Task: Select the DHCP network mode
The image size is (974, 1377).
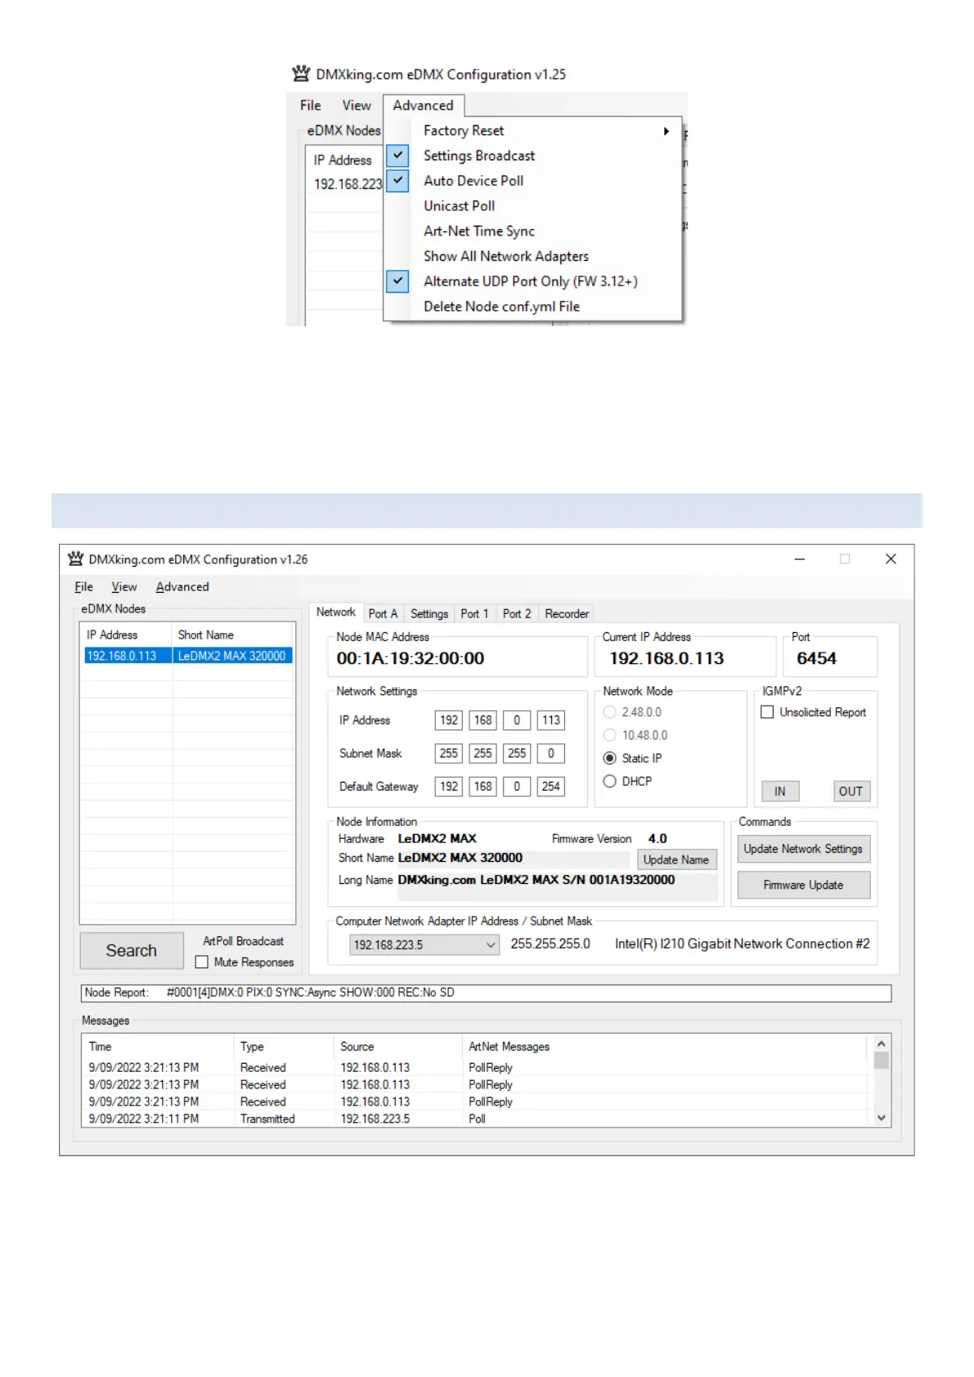Action: pyautogui.click(x=609, y=782)
